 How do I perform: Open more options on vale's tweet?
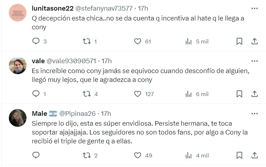[254, 61]
